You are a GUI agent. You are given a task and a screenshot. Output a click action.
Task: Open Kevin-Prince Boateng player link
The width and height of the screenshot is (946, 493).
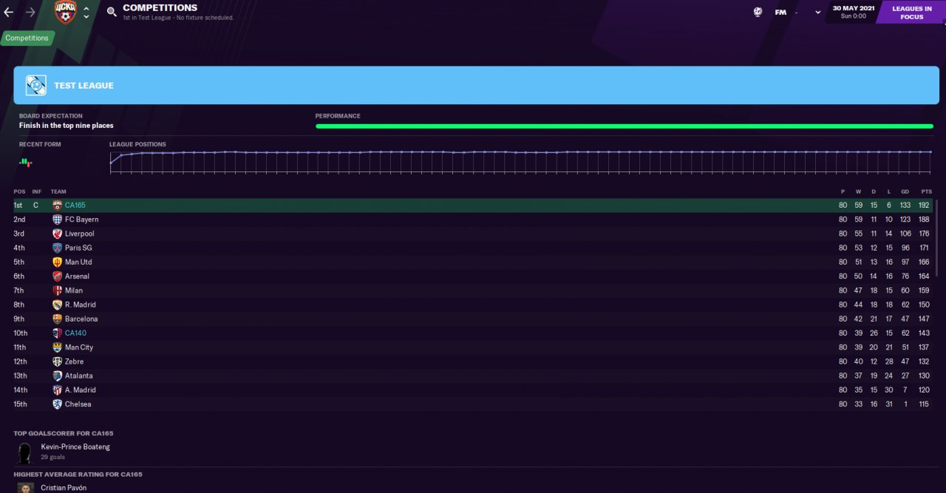[75, 447]
